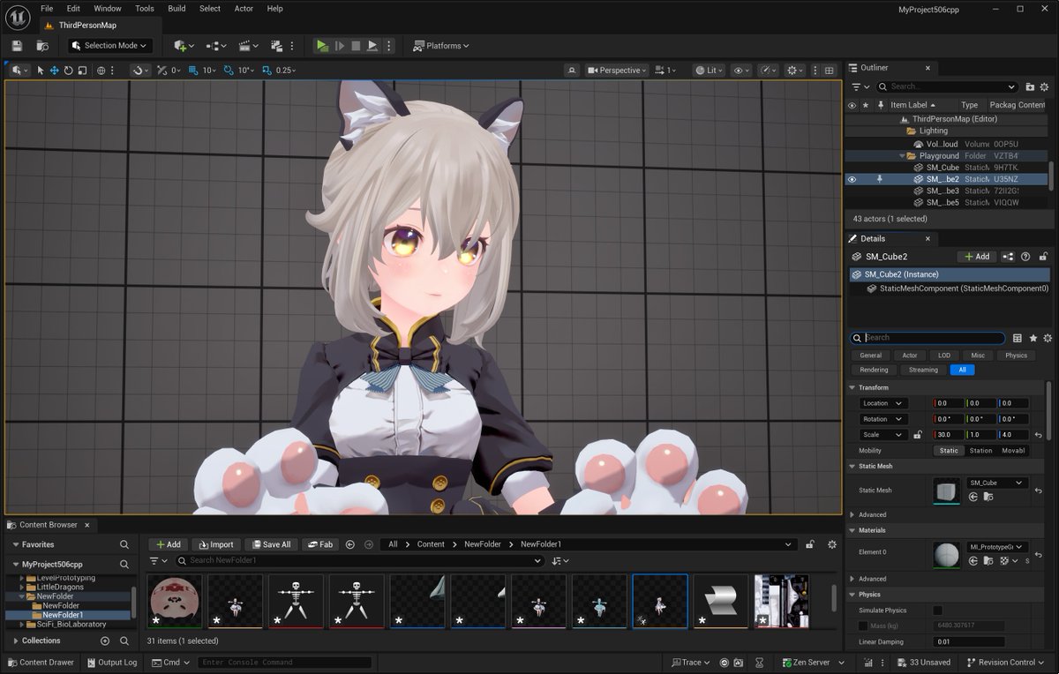Start the level with Play button

[321, 45]
